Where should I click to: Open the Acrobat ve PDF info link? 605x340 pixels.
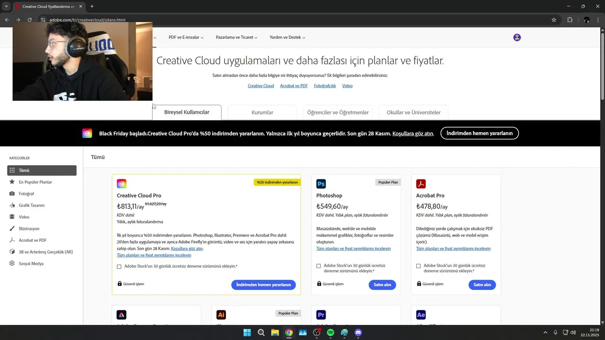click(x=294, y=86)
